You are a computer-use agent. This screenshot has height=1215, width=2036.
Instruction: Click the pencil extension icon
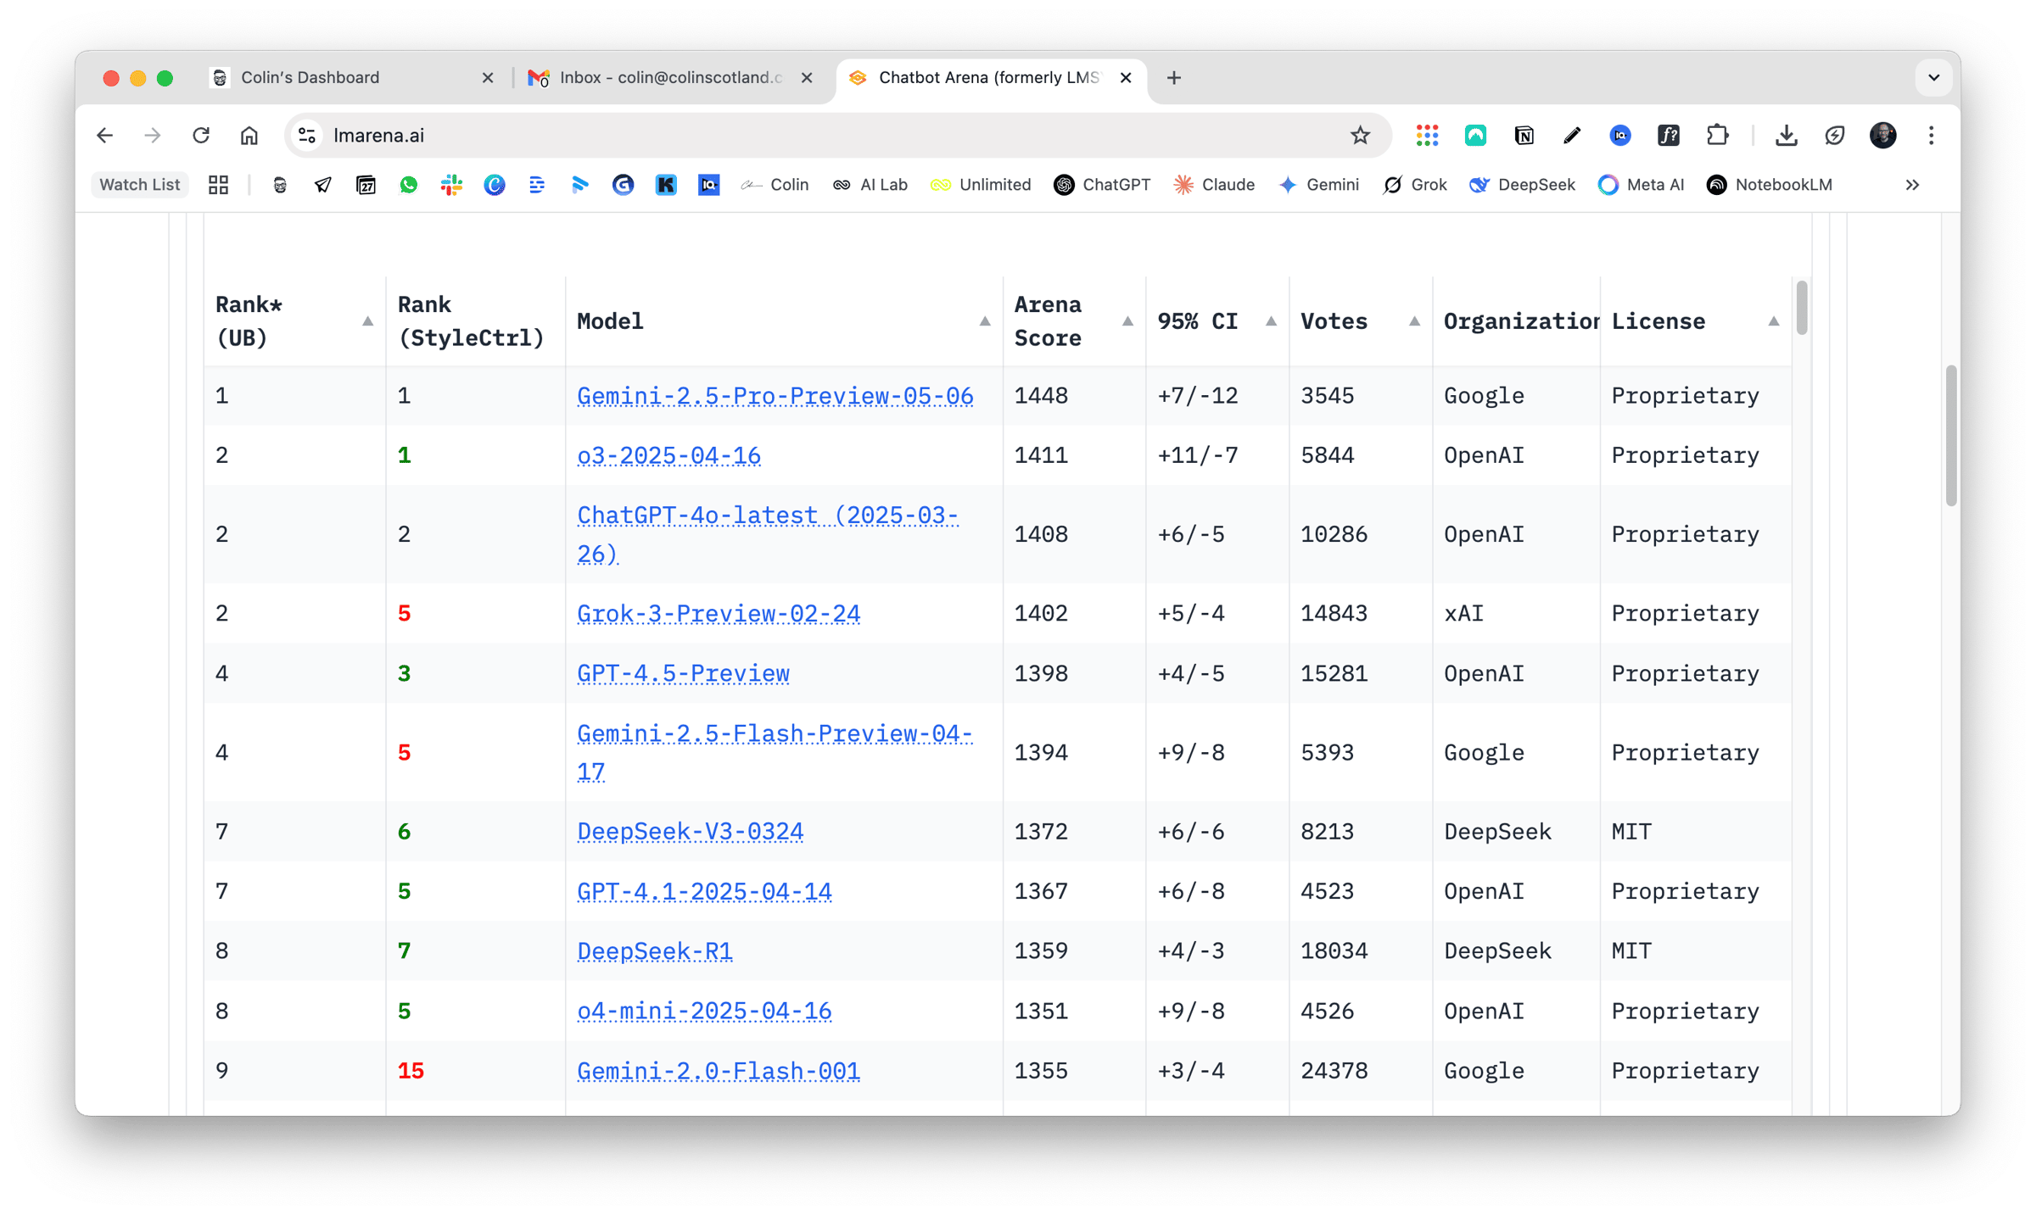tap(1572, 136)
